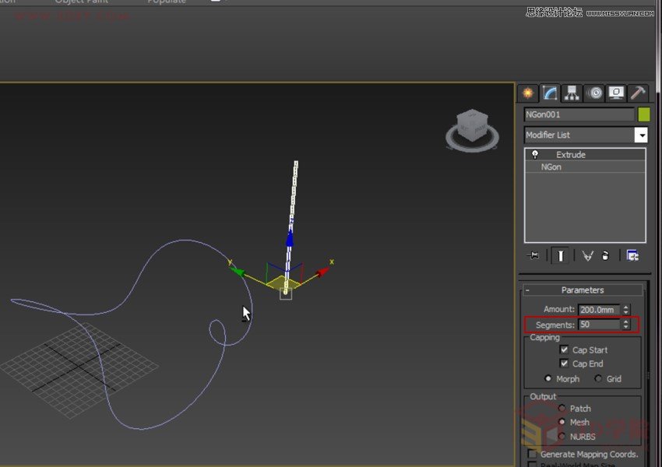Viewport: 662px width, 467px height.
Task: Disable the Cap End option
Action: (565, 363)
